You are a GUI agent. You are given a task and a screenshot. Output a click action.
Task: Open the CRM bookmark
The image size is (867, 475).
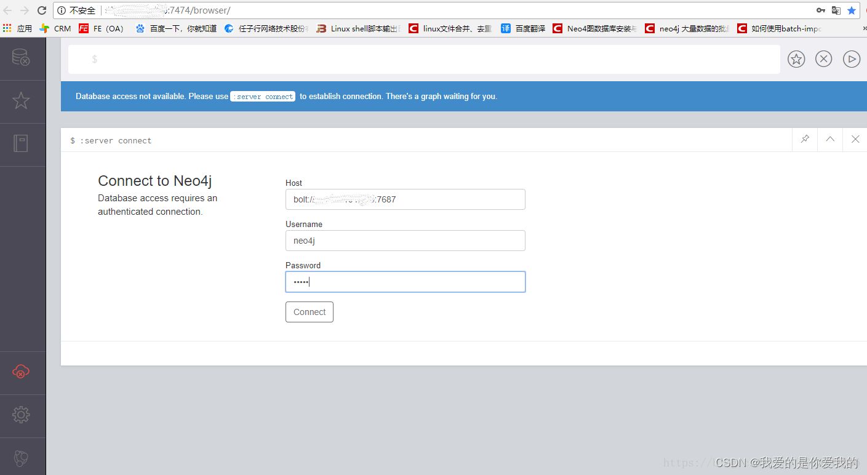click(x=55, y=28)
